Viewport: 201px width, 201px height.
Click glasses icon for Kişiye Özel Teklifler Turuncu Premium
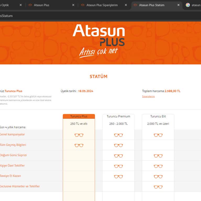(119, 166)
